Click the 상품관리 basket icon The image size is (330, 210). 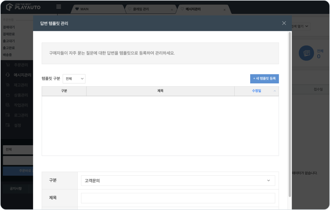click(8, 95)
